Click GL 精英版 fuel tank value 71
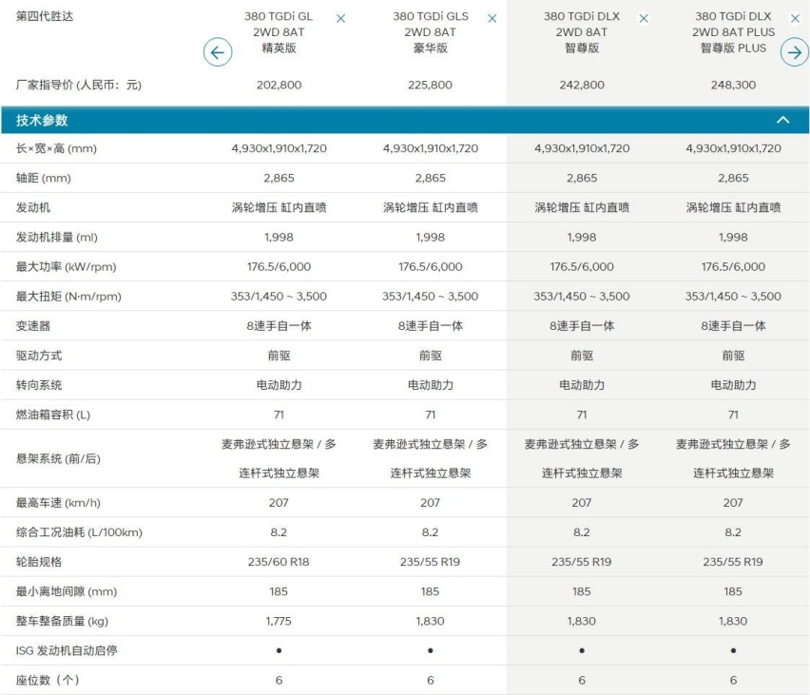The width and height of the screenshot is (810, 695). (279, 415)
